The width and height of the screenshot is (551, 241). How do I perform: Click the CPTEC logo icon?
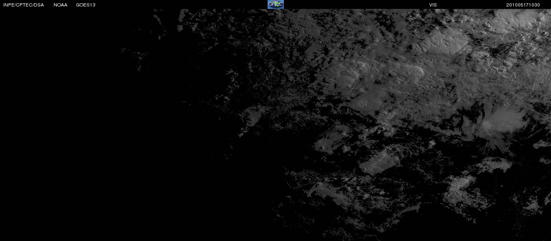click(275, 4)
